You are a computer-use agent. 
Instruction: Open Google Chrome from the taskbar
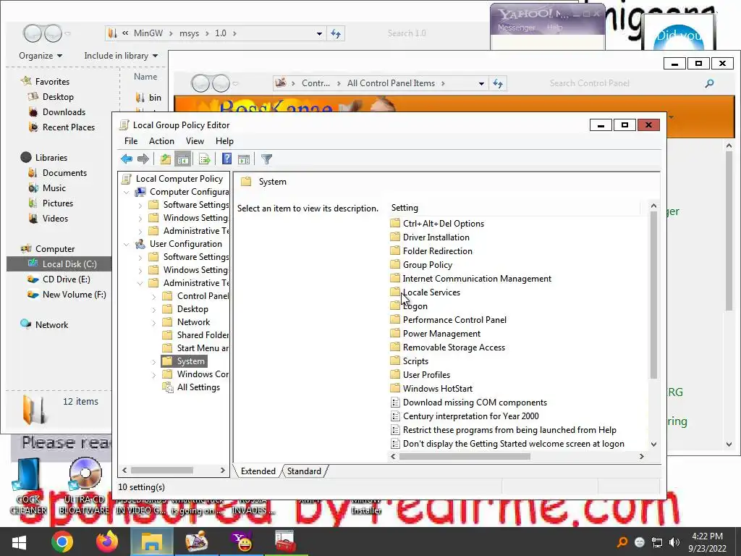pyautogui.click(x=62, y=542)
